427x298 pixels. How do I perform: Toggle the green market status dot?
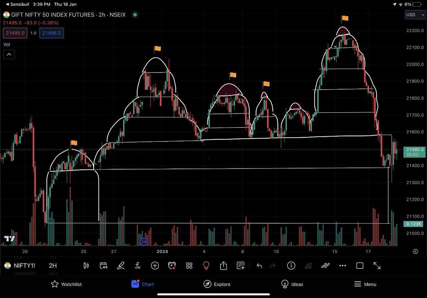(x=135, y=15)
